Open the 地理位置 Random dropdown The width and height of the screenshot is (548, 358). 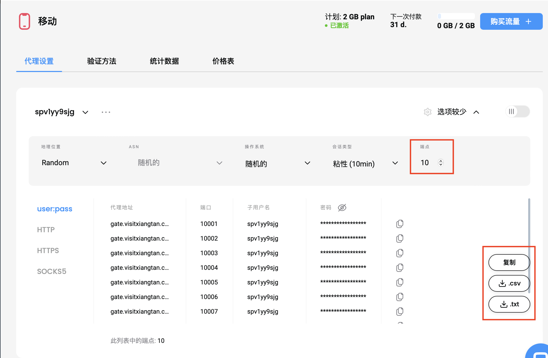click(74, 163)
